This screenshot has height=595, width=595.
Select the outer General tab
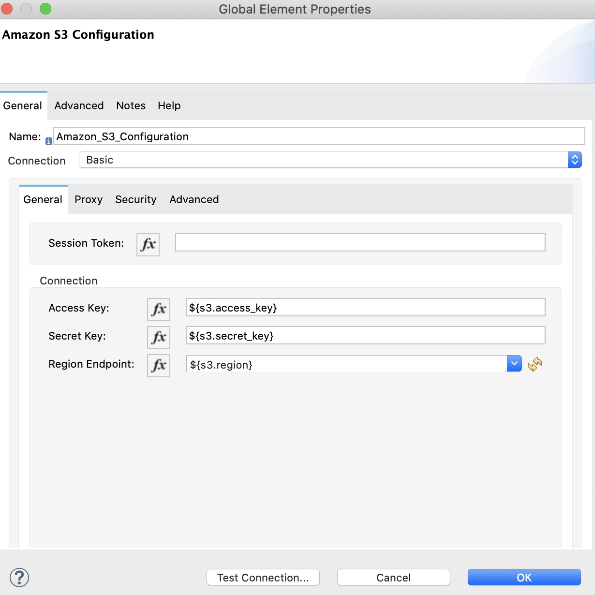pos(23,105)
